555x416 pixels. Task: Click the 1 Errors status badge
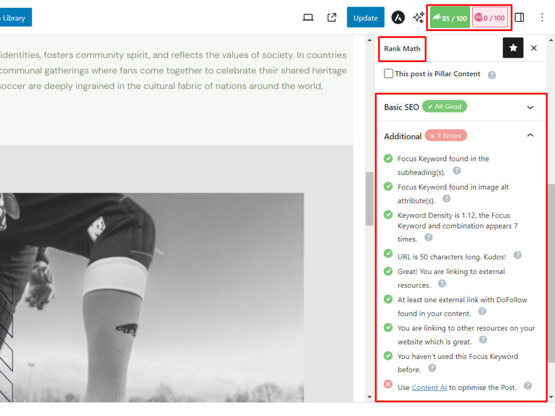[446, 135]
